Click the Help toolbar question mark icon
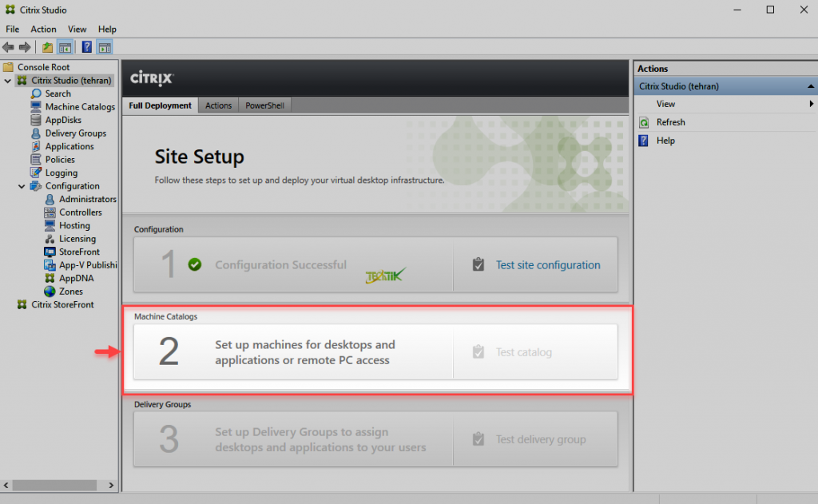Viewport: 818px width, 504px height. [x=86, y=46]
